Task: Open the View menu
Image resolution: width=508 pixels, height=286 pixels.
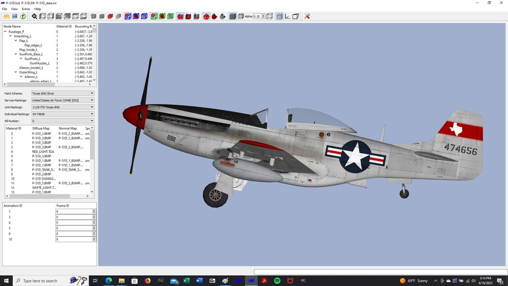Action: (14, 9)
